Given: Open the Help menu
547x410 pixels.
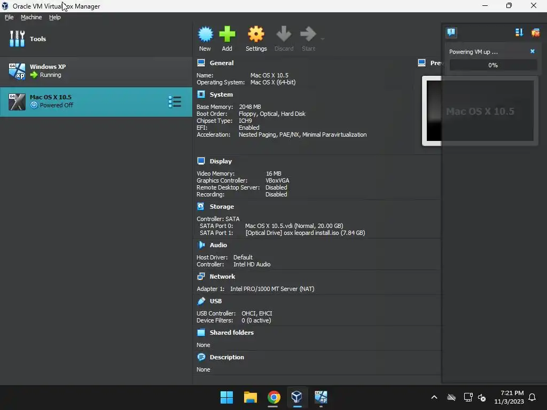Looking at the screenshot, I should pos(55,17).
